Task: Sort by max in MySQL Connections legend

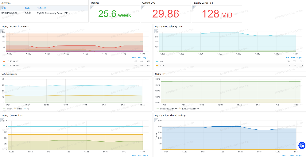Action: click(x=139, y=156)
